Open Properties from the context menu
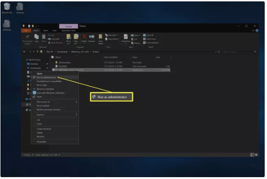267x179 pixels. tap(55, 142)
